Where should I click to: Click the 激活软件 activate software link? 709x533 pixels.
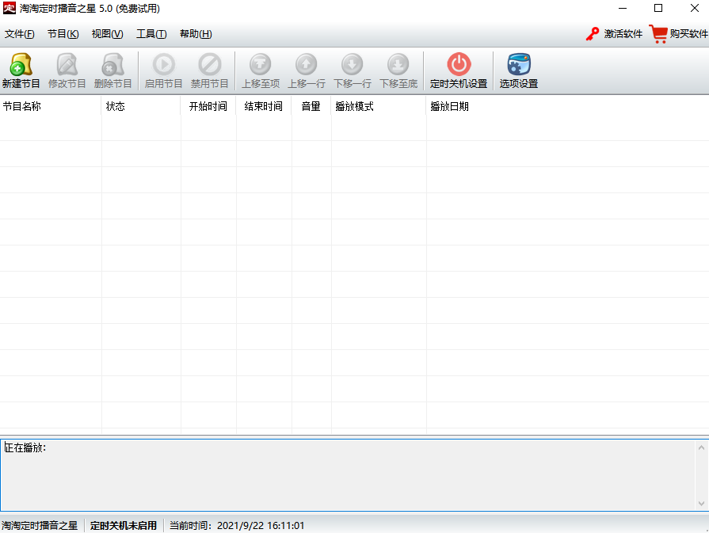[x=614, y=34]
